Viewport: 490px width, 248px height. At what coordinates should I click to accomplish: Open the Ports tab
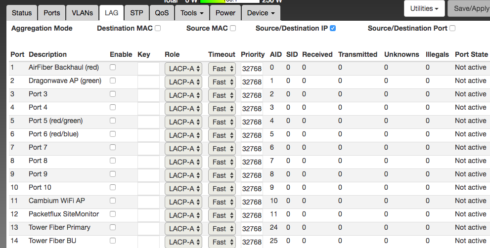[x=52, y=13]
